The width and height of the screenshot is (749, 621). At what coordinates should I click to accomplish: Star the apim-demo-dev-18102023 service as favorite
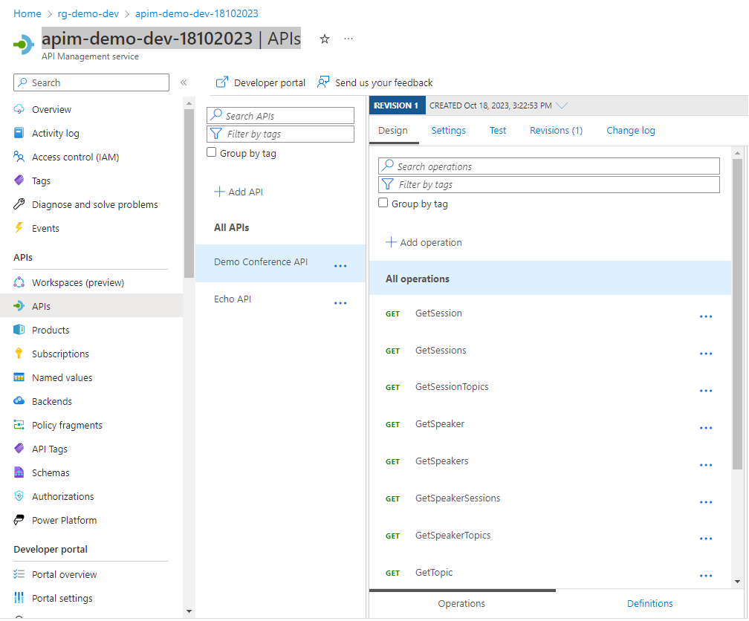click(x=324, y=39)
